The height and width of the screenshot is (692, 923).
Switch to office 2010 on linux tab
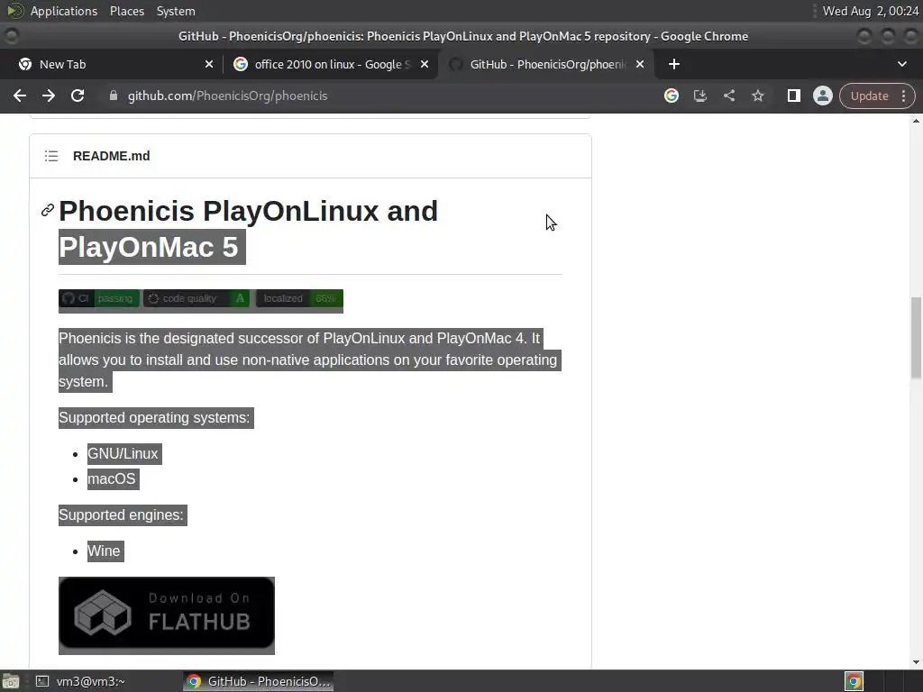(331, 64)
